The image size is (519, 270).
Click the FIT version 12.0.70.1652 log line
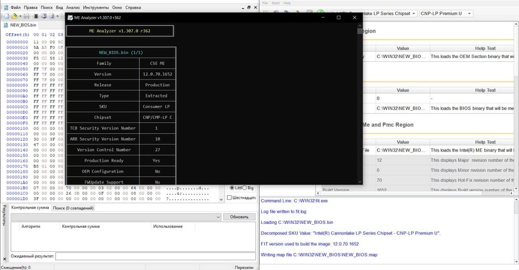(310, 244)
